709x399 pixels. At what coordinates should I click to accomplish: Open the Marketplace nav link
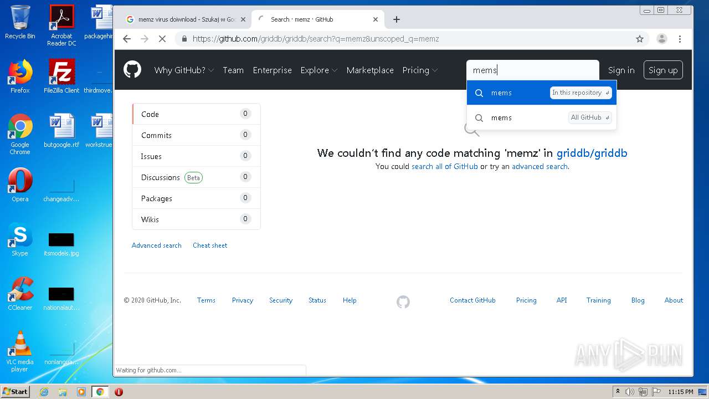pyautogui.click(x=370, y=70)
